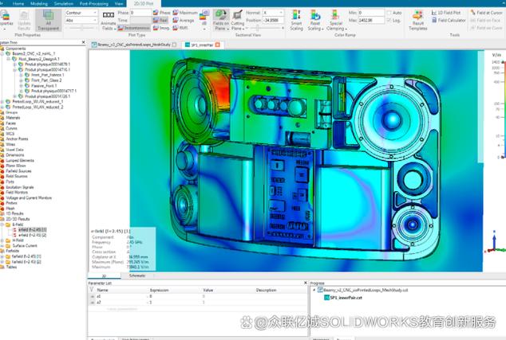Expand the Reset Scaling dropdown arrow
Image resolution: width=506 pixels, height=340 pixels.
point(322,29)
